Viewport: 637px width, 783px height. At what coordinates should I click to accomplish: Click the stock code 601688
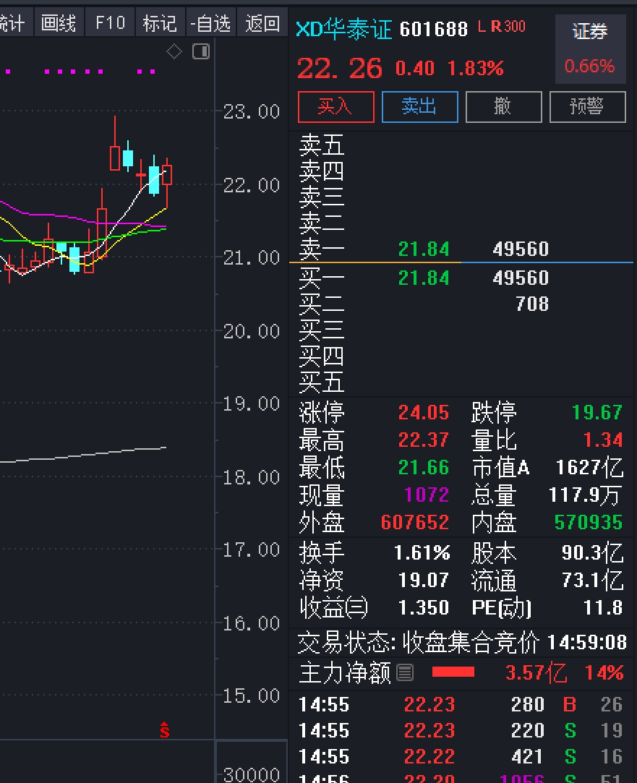point(433,30)
